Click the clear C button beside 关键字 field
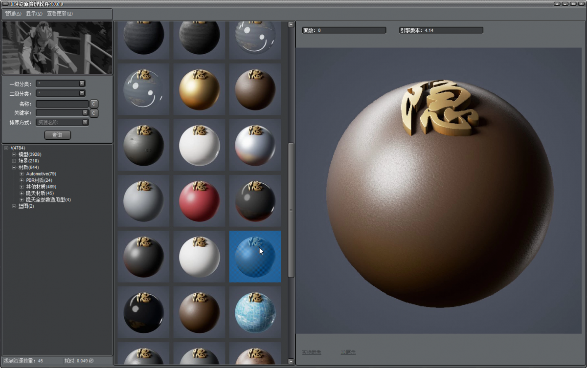Viewport: 587px width, 368px height. [x=94, y=113]
